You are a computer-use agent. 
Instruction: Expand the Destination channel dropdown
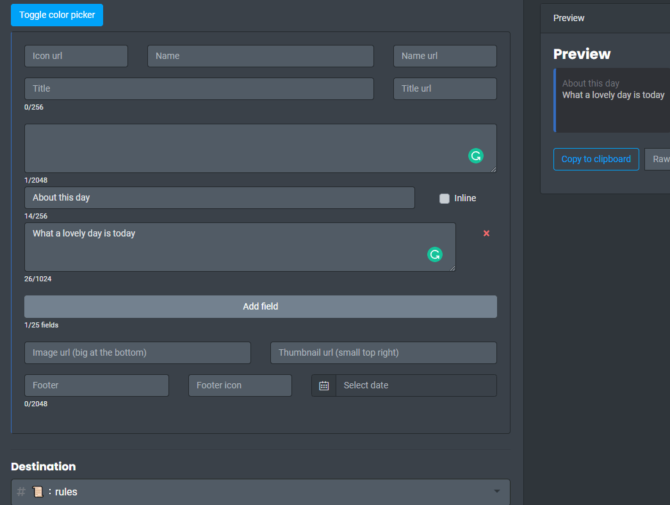point(497,491)
